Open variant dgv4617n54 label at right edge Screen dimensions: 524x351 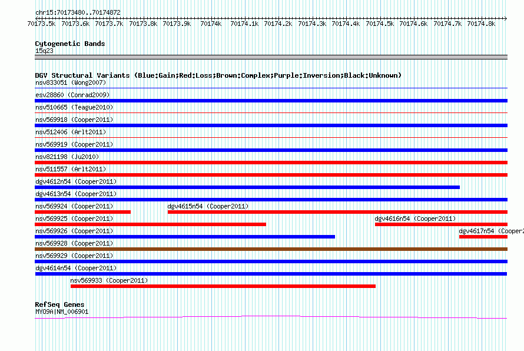(x=491, y=231)
